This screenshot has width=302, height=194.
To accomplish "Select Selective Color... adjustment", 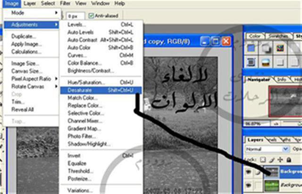I will pos(101,113).
